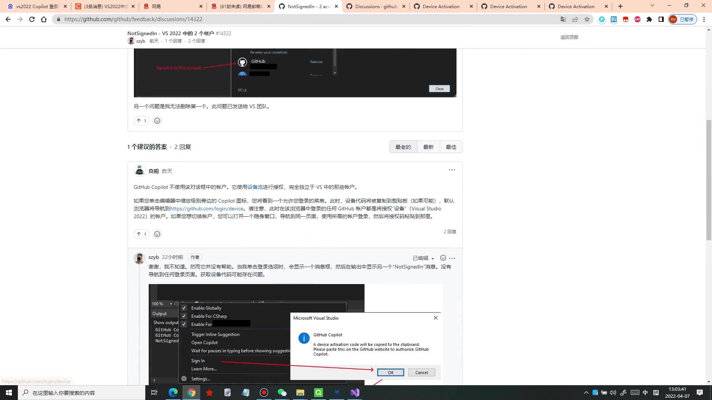The image size is (712, 400).
Task: Open Chrome from the taskbar
Action: point(191,393)
